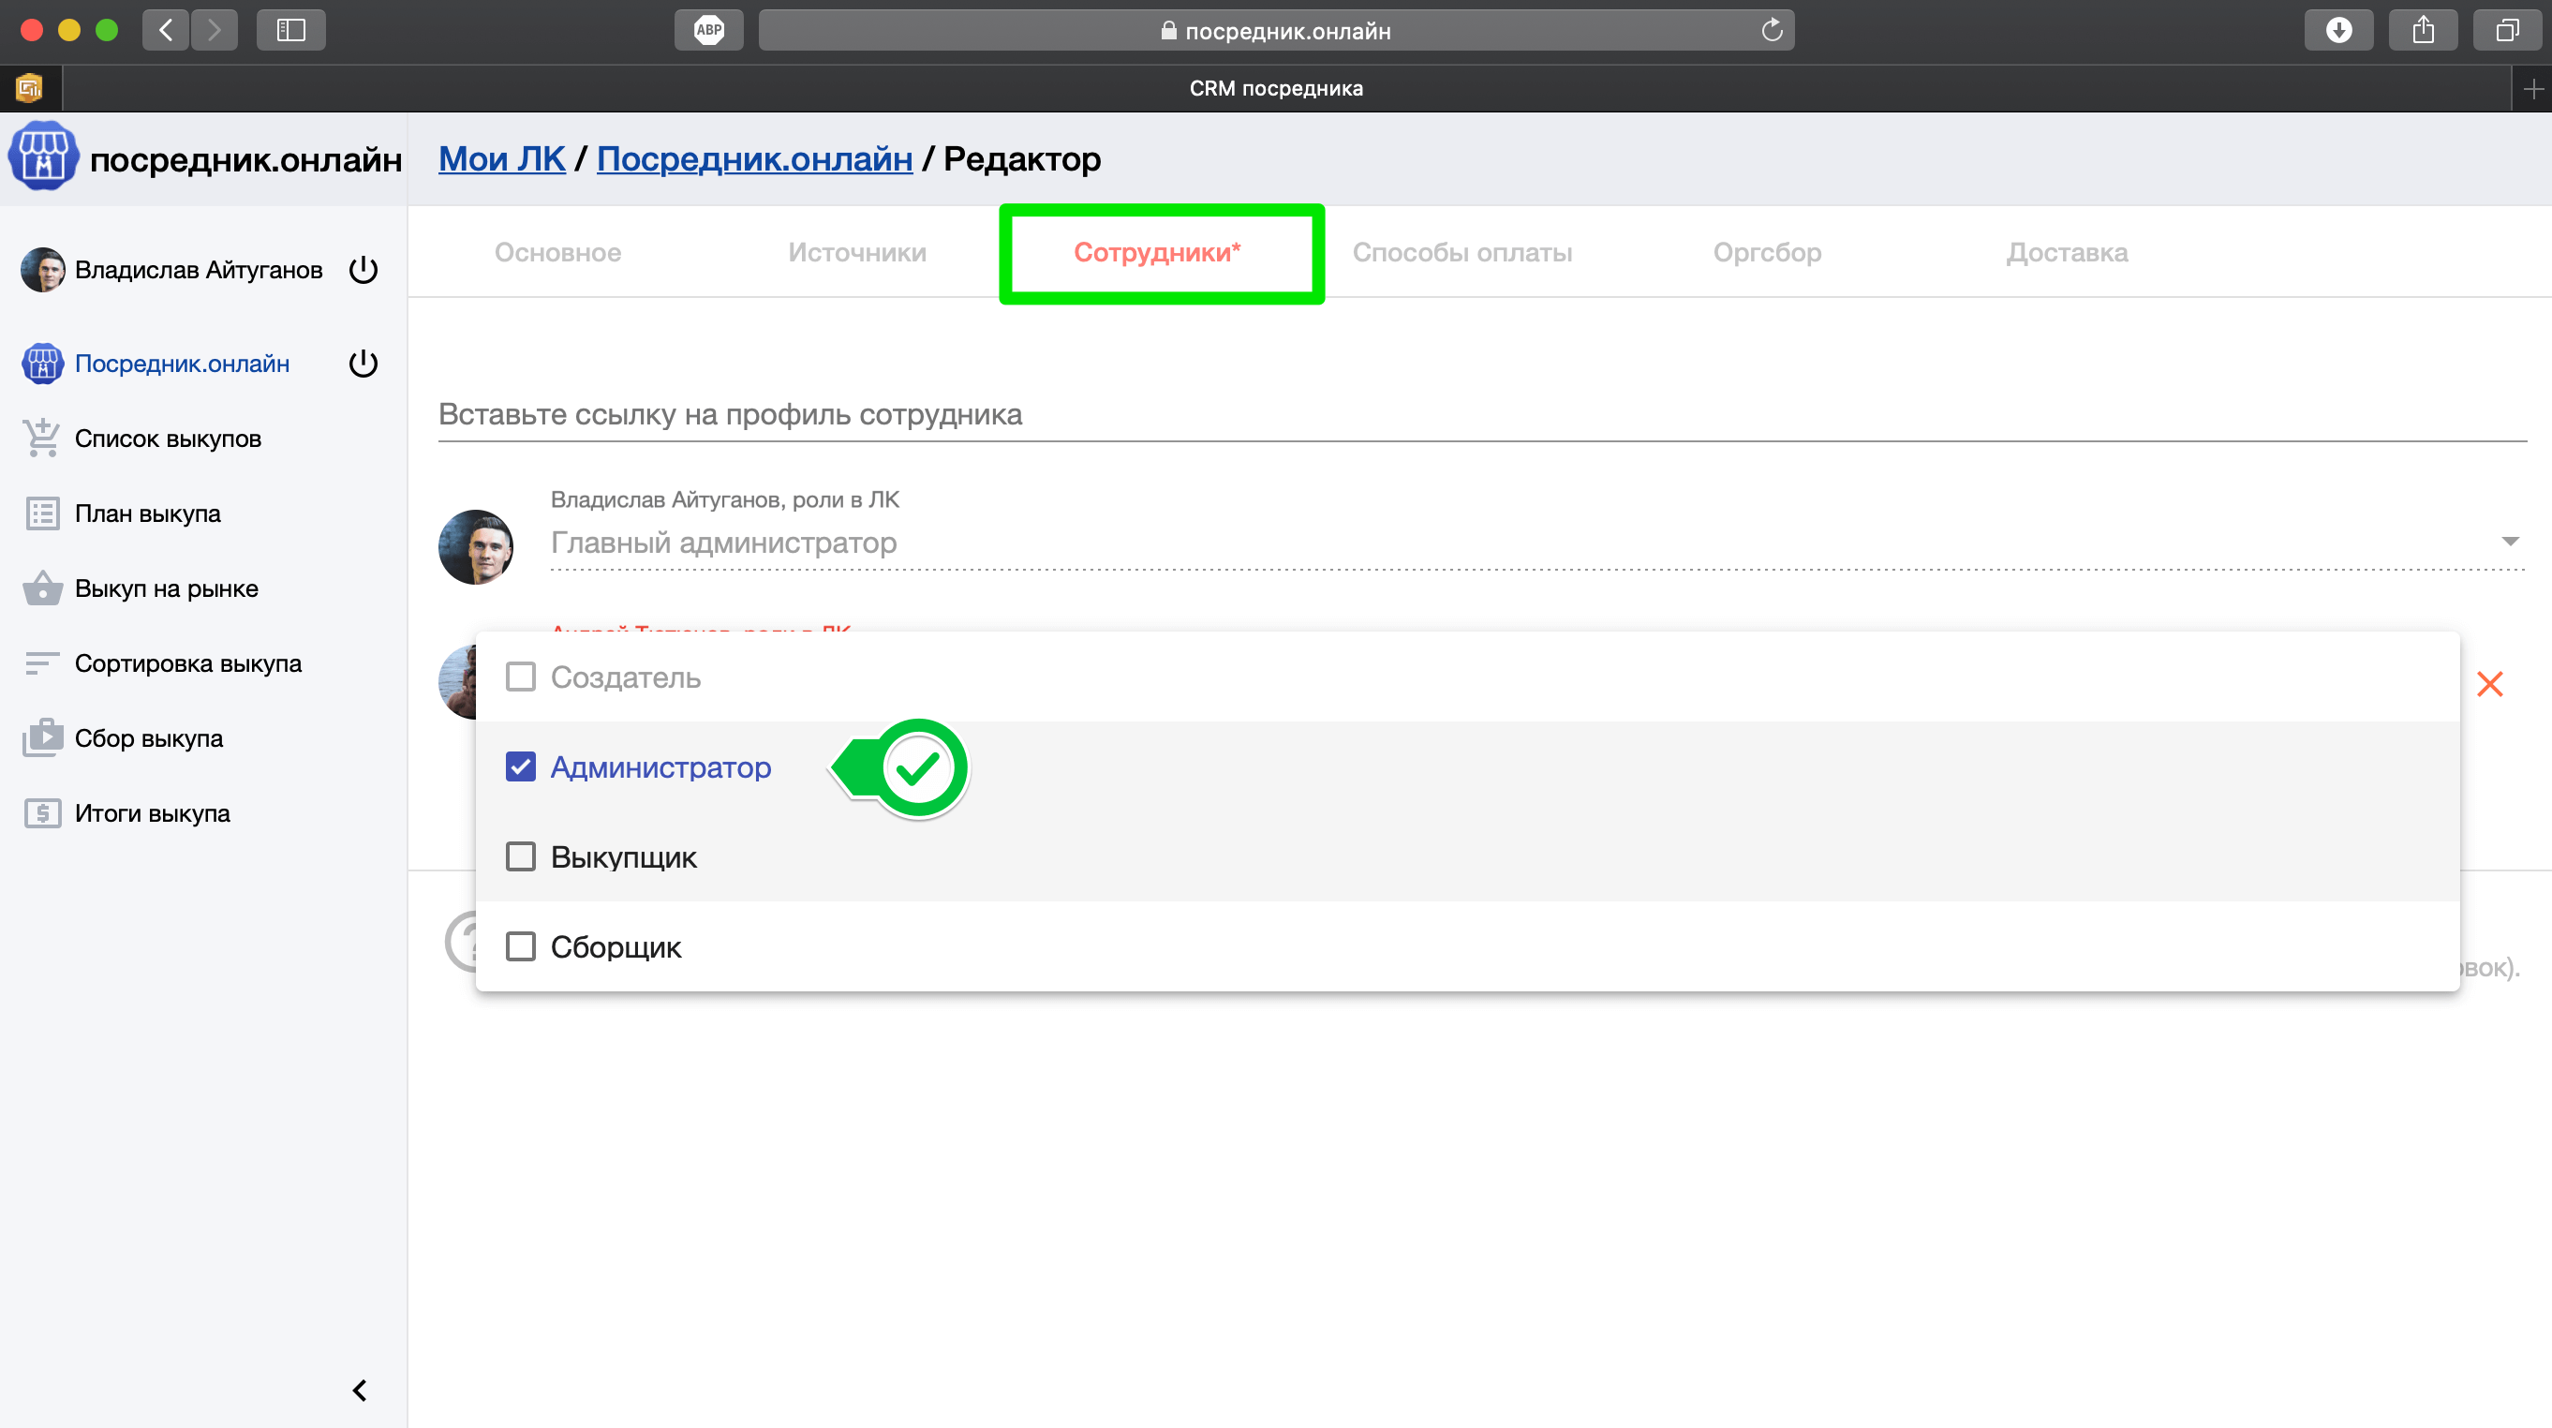The image size is (2552, 1428).
Task: Open the Сбор выкупа icon
Action: tap(41, 738)
